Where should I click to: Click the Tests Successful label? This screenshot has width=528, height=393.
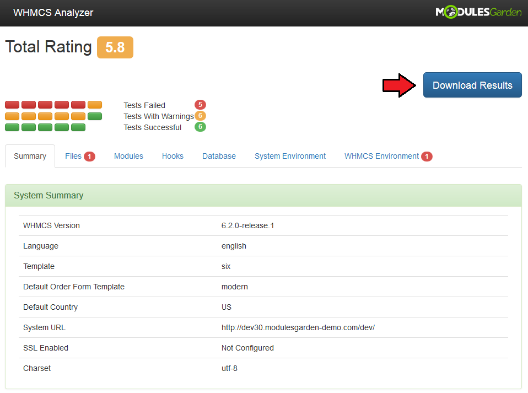[x=153, y=128]
